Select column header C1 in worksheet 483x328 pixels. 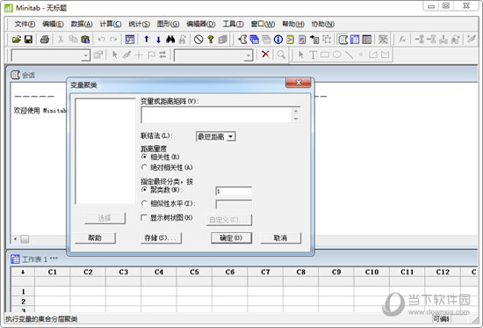(x=53, y=272)
